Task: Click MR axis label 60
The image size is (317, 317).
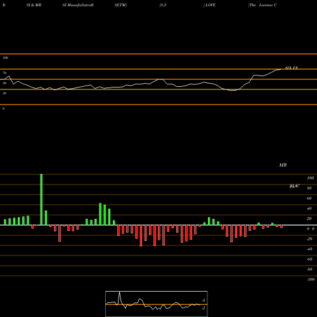Action: tap(309, 198)
